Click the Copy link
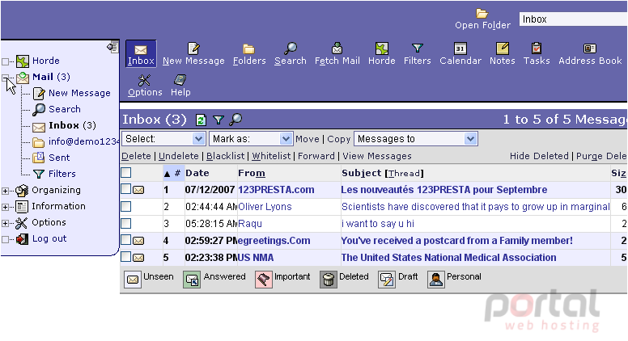The image size is (628, 341). coord(338,139)
